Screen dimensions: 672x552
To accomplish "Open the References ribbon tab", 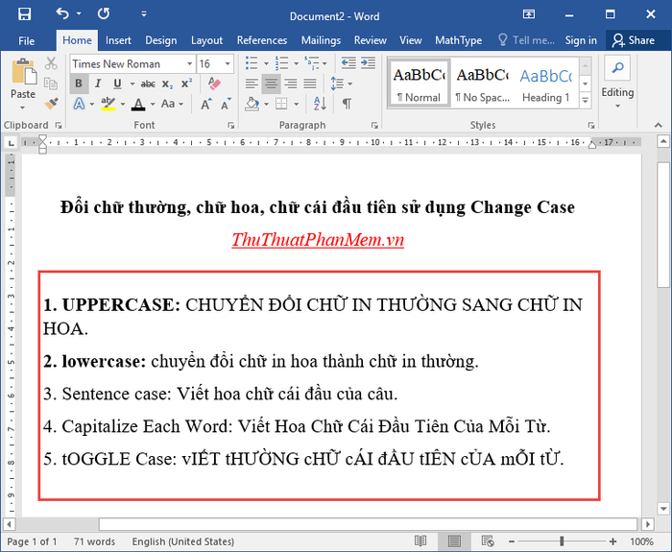I will pyautogui.click(x=262, y=40).
